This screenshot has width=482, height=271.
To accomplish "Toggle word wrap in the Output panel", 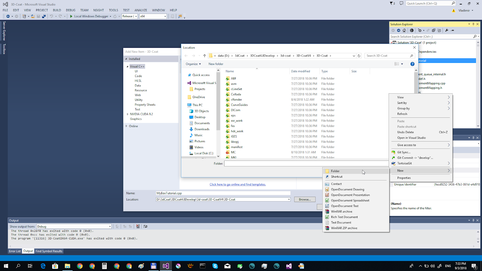I will 146,226.
